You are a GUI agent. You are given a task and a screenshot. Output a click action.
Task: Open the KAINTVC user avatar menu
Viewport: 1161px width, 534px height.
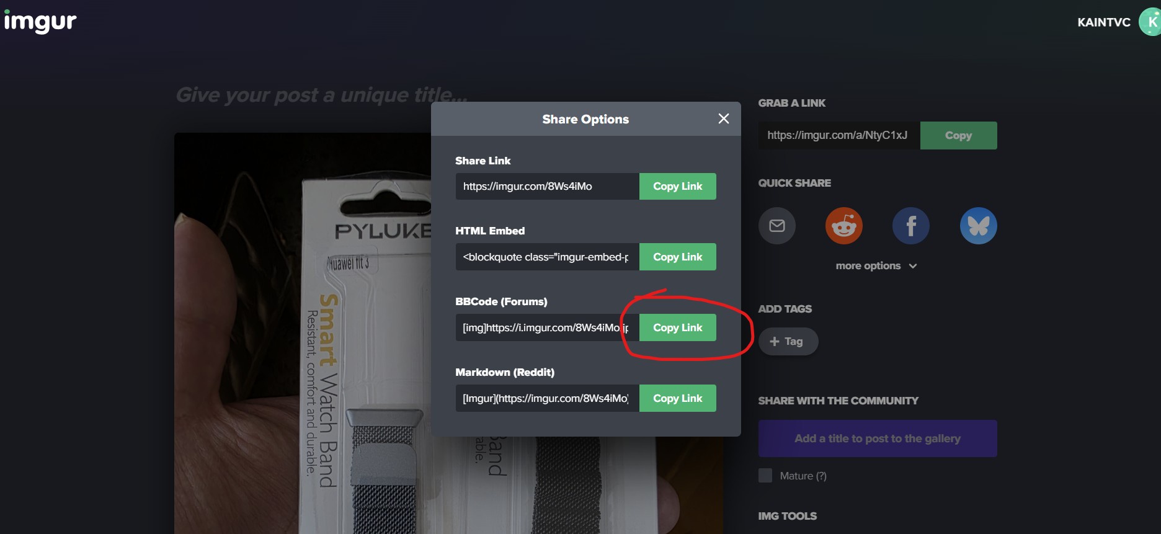(x=1150, y=22)
